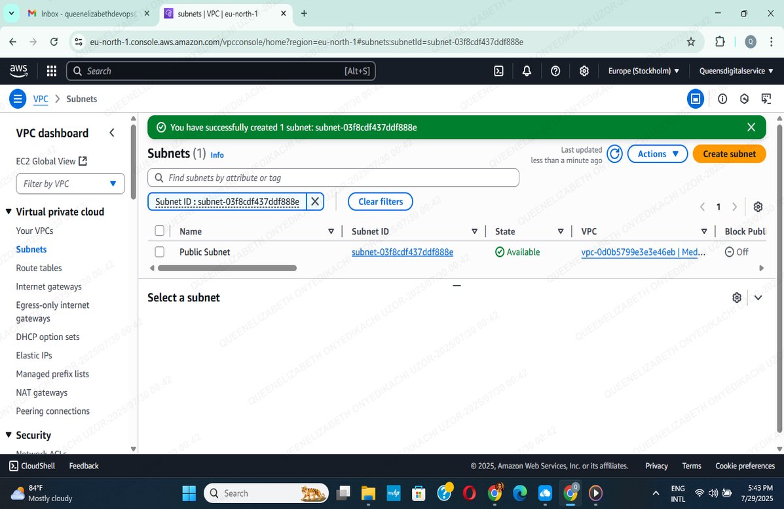Expand the Select a subnet details pane
784x509 pixels.
click(x=758, y=297)
